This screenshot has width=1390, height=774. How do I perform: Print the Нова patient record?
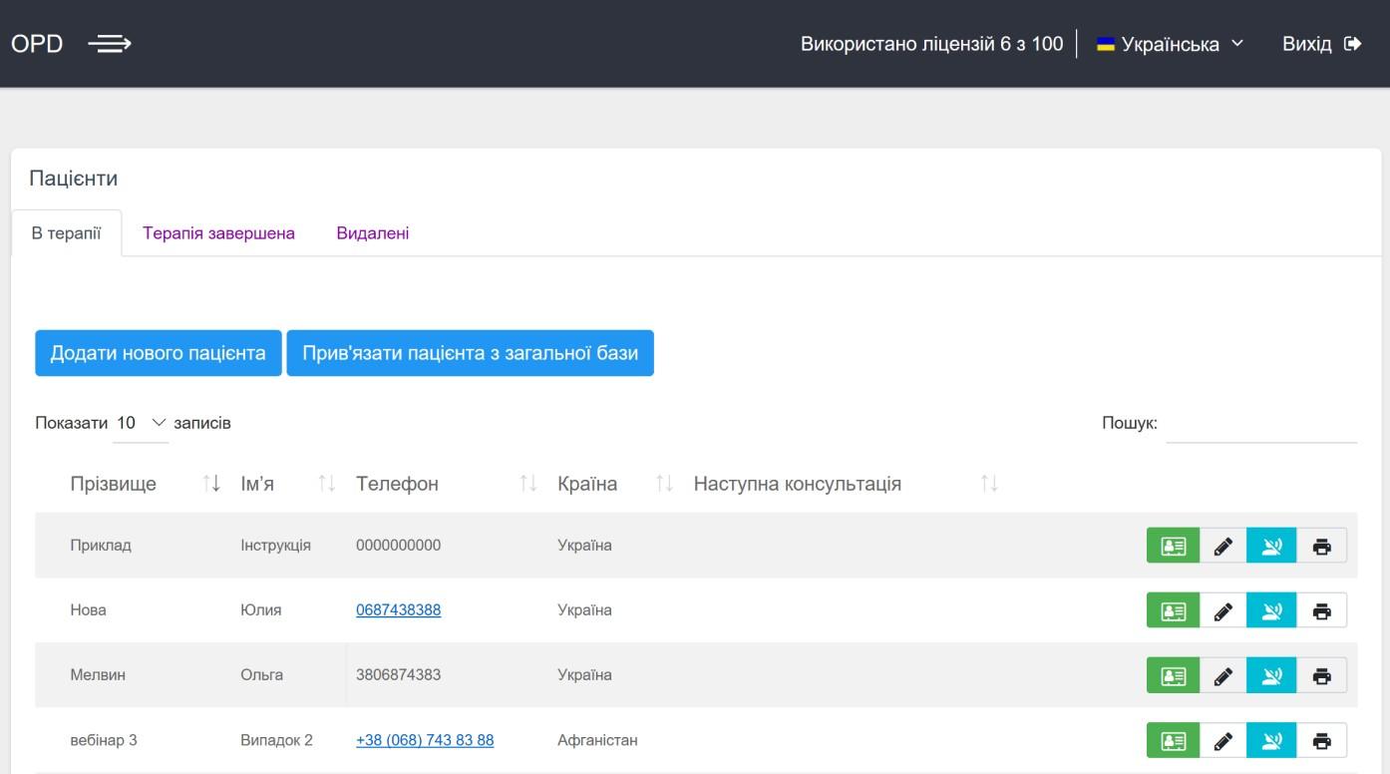(1321, 610)
